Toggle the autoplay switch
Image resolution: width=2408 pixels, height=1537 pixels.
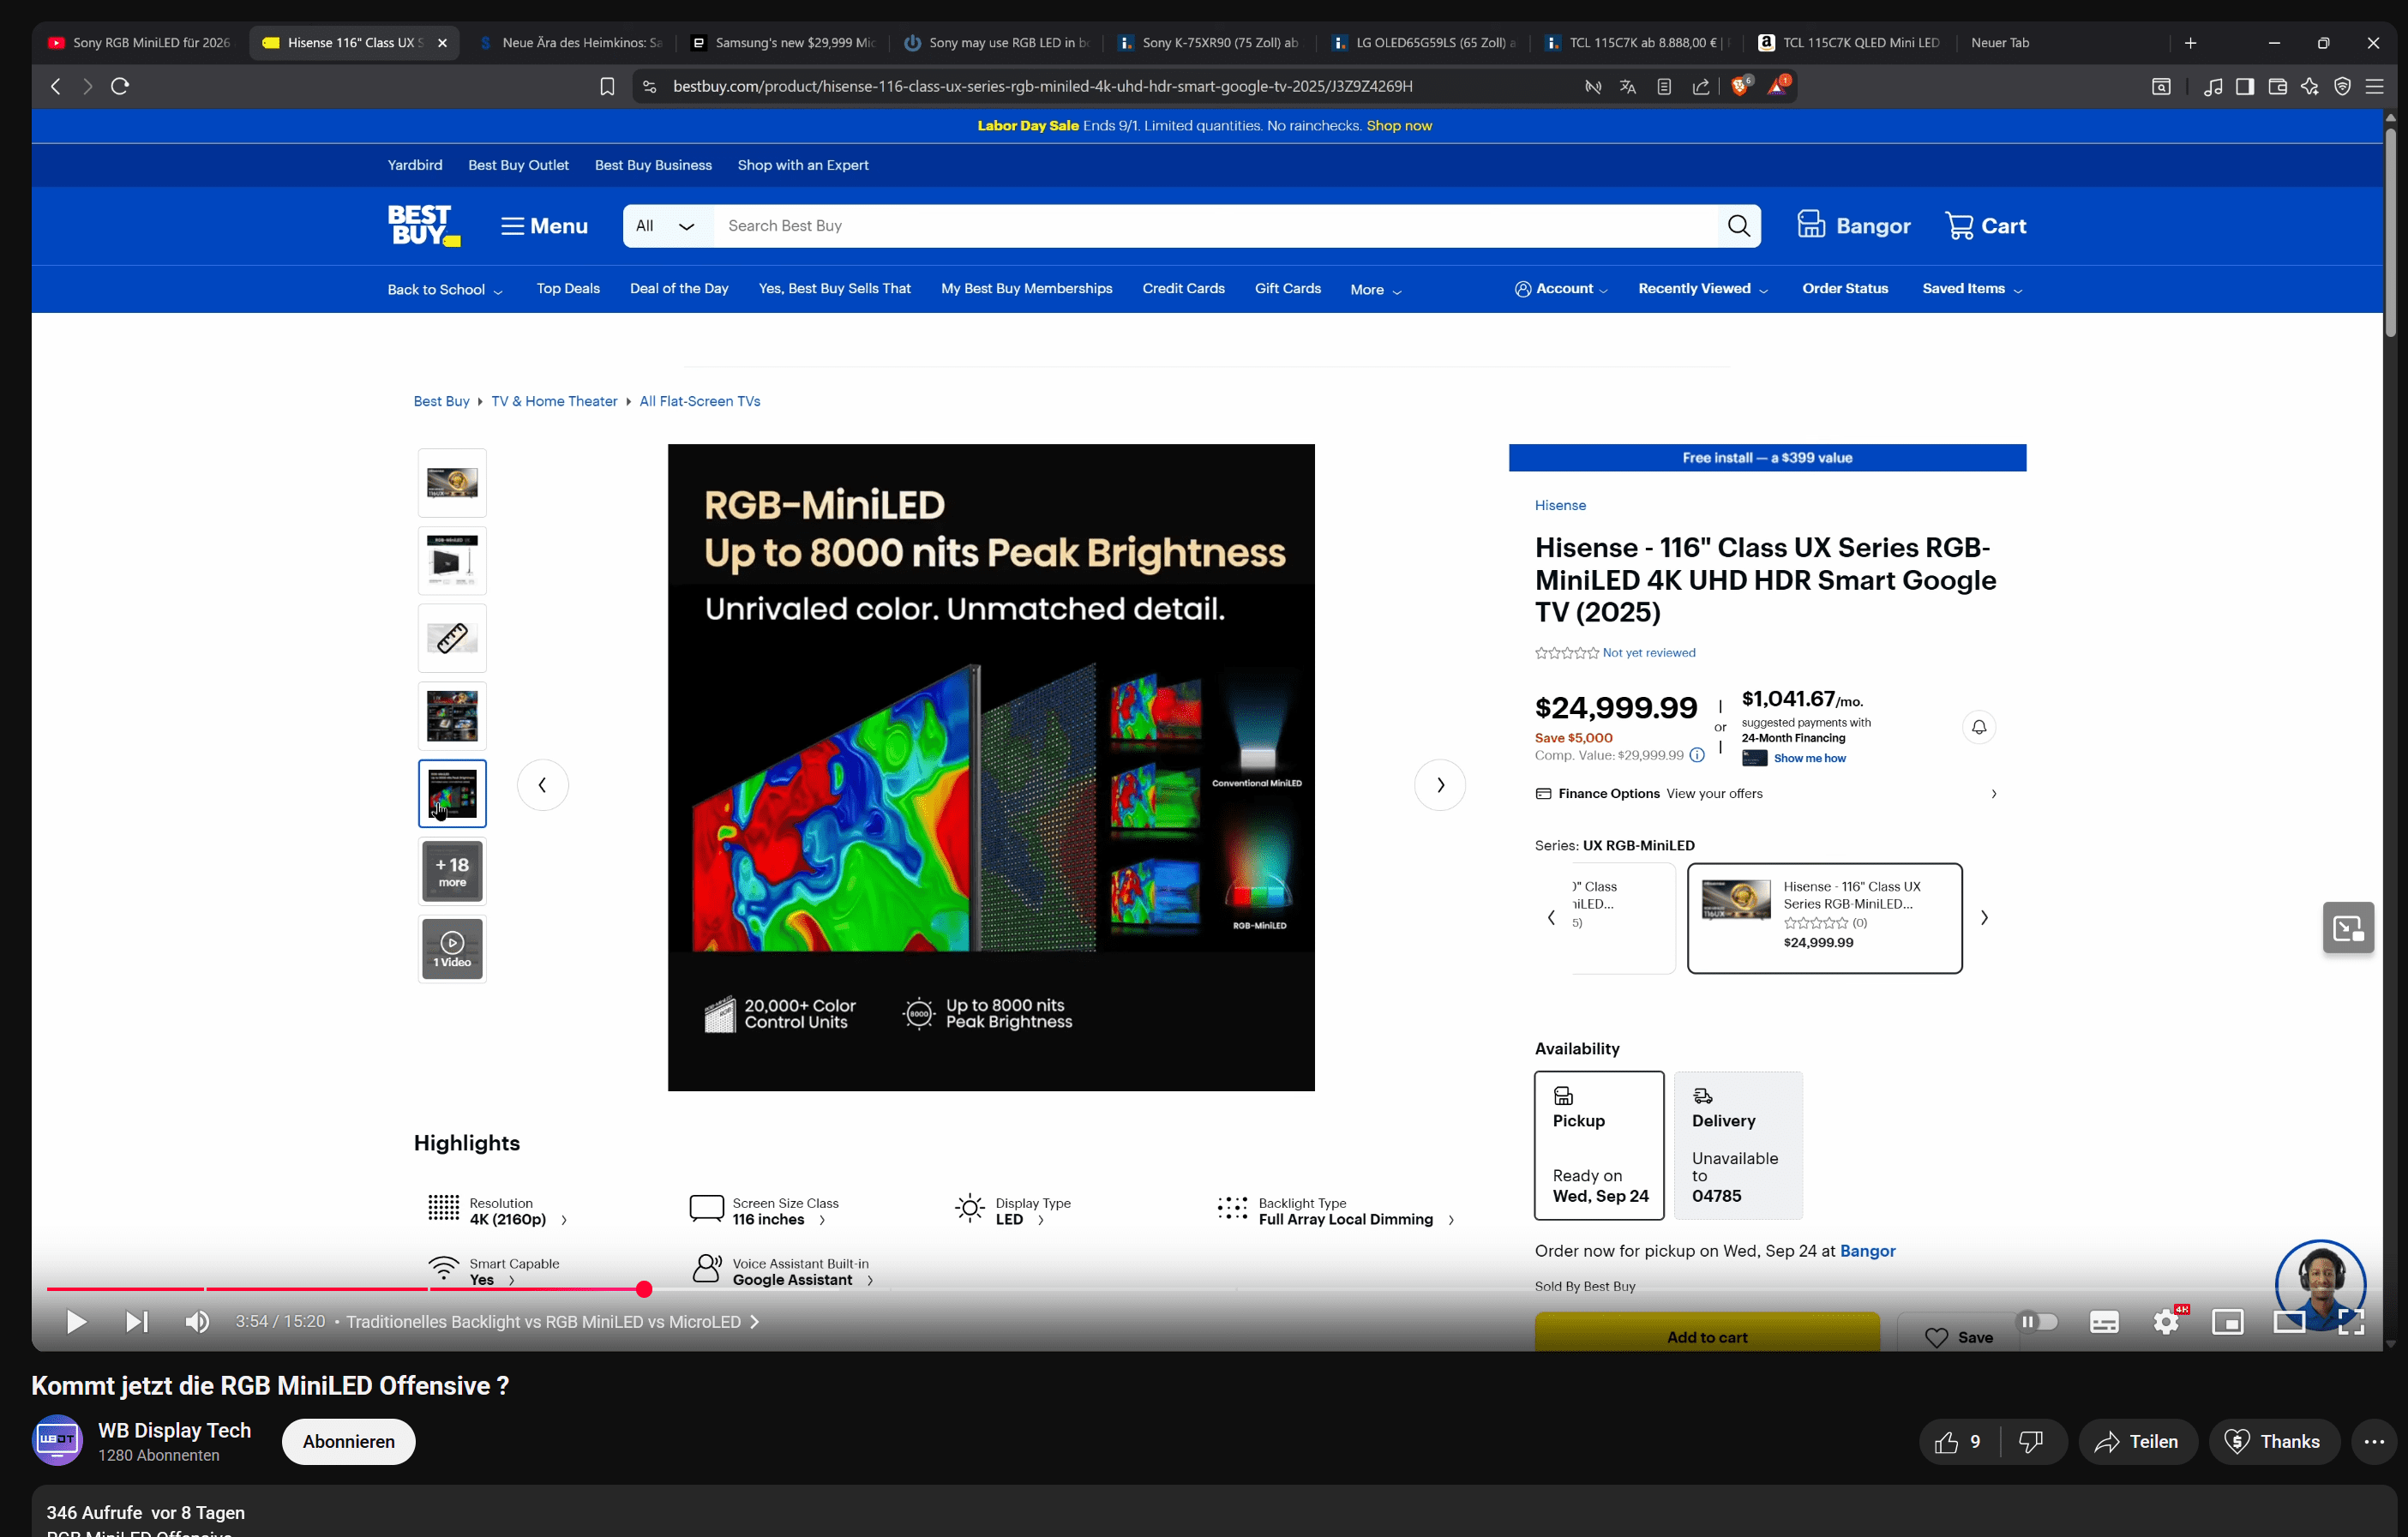pyautogui.click(x=2037, y=1322)
